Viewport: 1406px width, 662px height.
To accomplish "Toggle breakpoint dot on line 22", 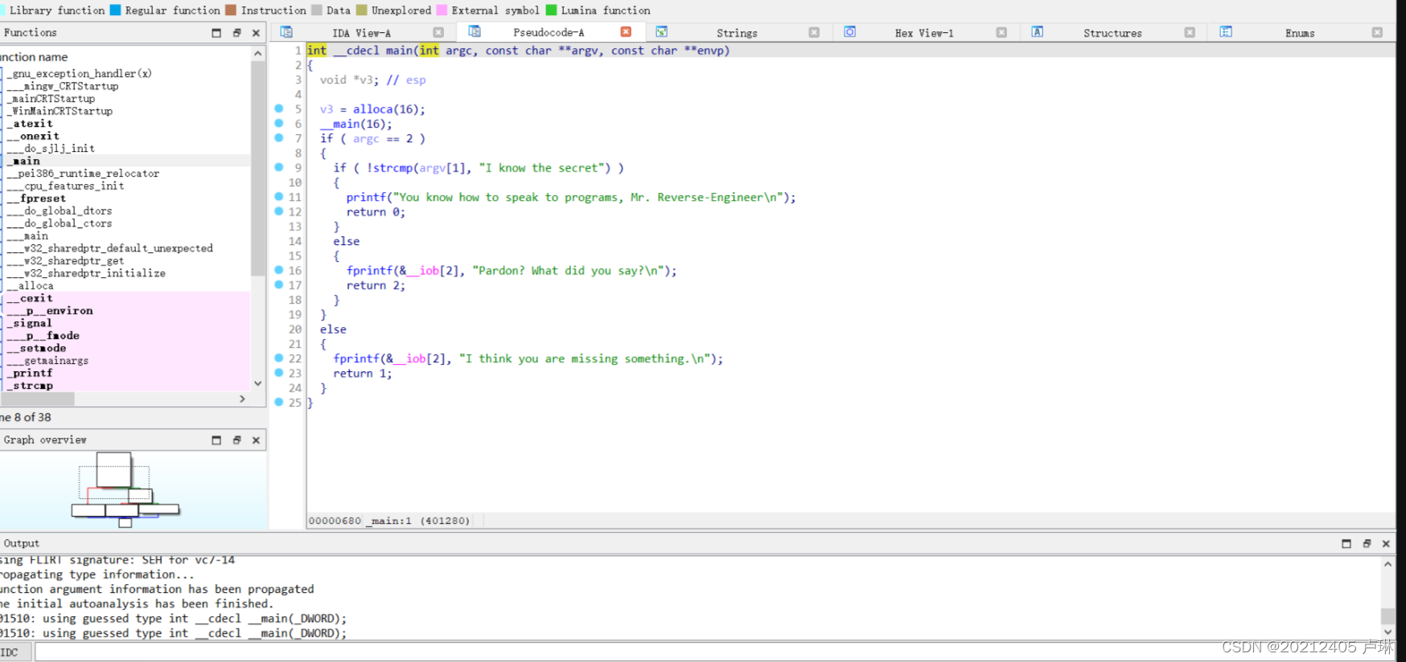I will coord(279,358).
